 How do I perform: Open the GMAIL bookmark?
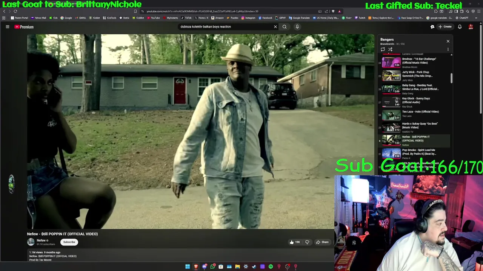coord(80,18)
